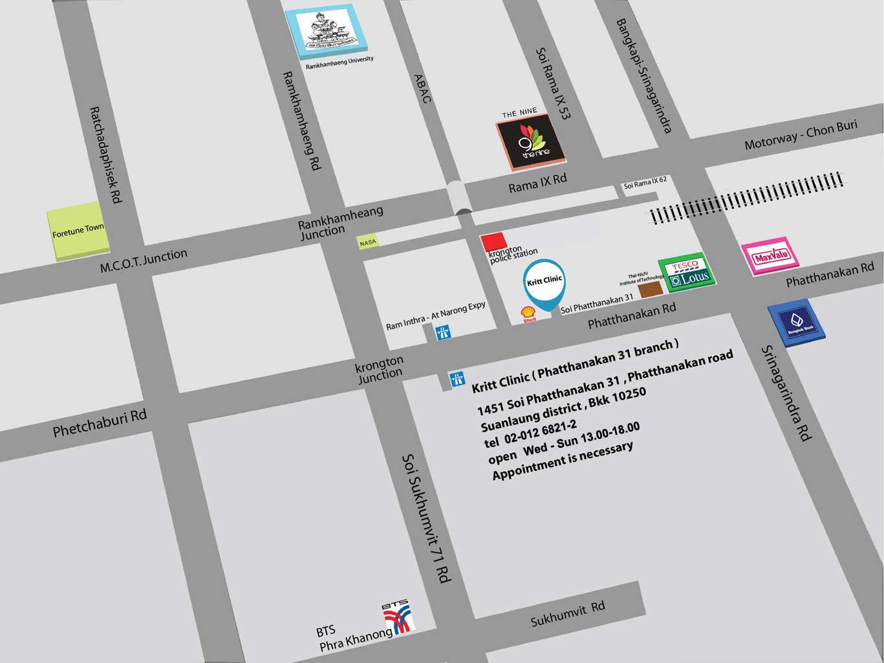884x663 pixels.
Task: Click the MaxValu store logo
Action: pos(771,257)
